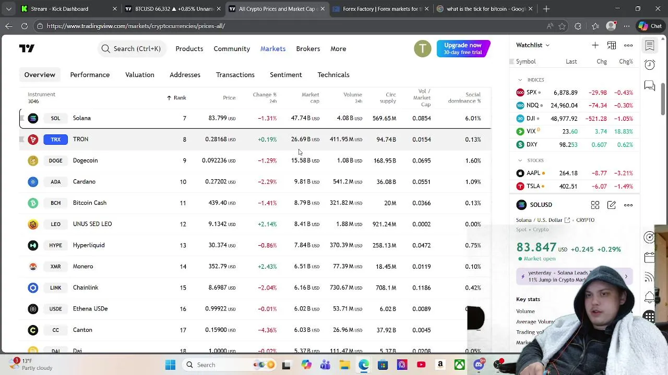Open the TradingView logo home link
The width and height of the screenshot is (668, 375).
[27, 48]
